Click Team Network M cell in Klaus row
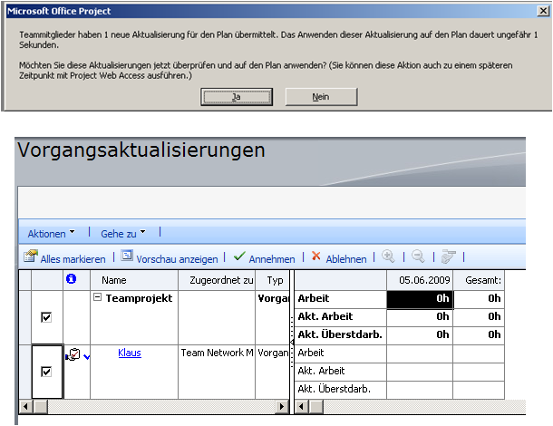Viewport: 553px width, 426px height. [x=217, y=372]
